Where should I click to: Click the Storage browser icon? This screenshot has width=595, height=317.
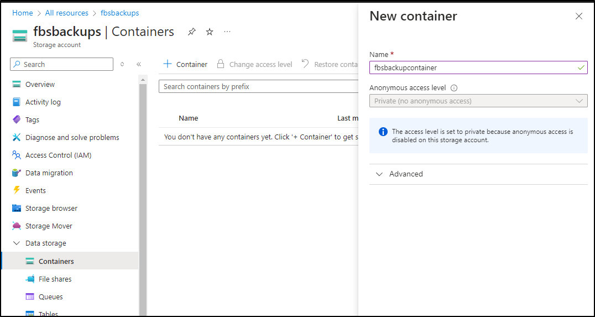(x=17, y=208)
